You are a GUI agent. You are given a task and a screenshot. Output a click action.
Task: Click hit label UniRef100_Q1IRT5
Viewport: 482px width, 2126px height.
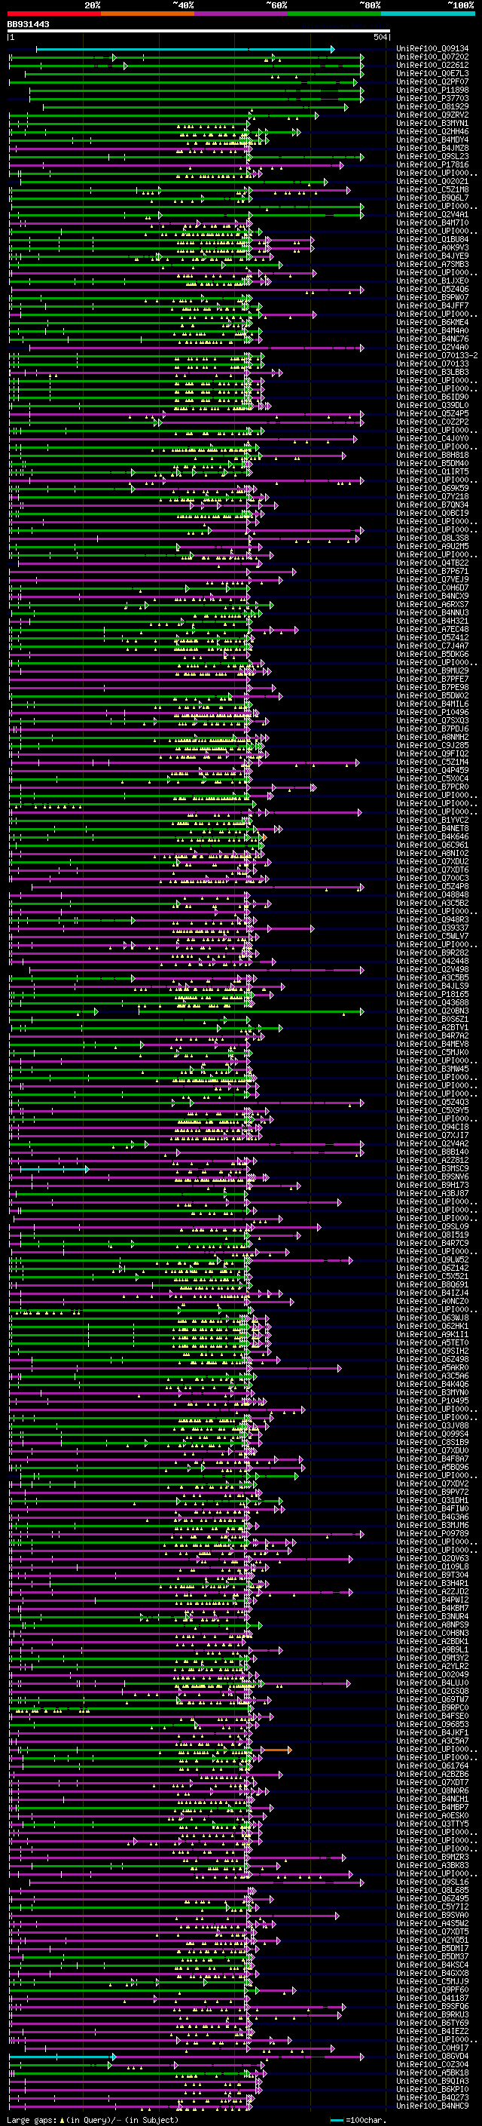pos(432,471)
